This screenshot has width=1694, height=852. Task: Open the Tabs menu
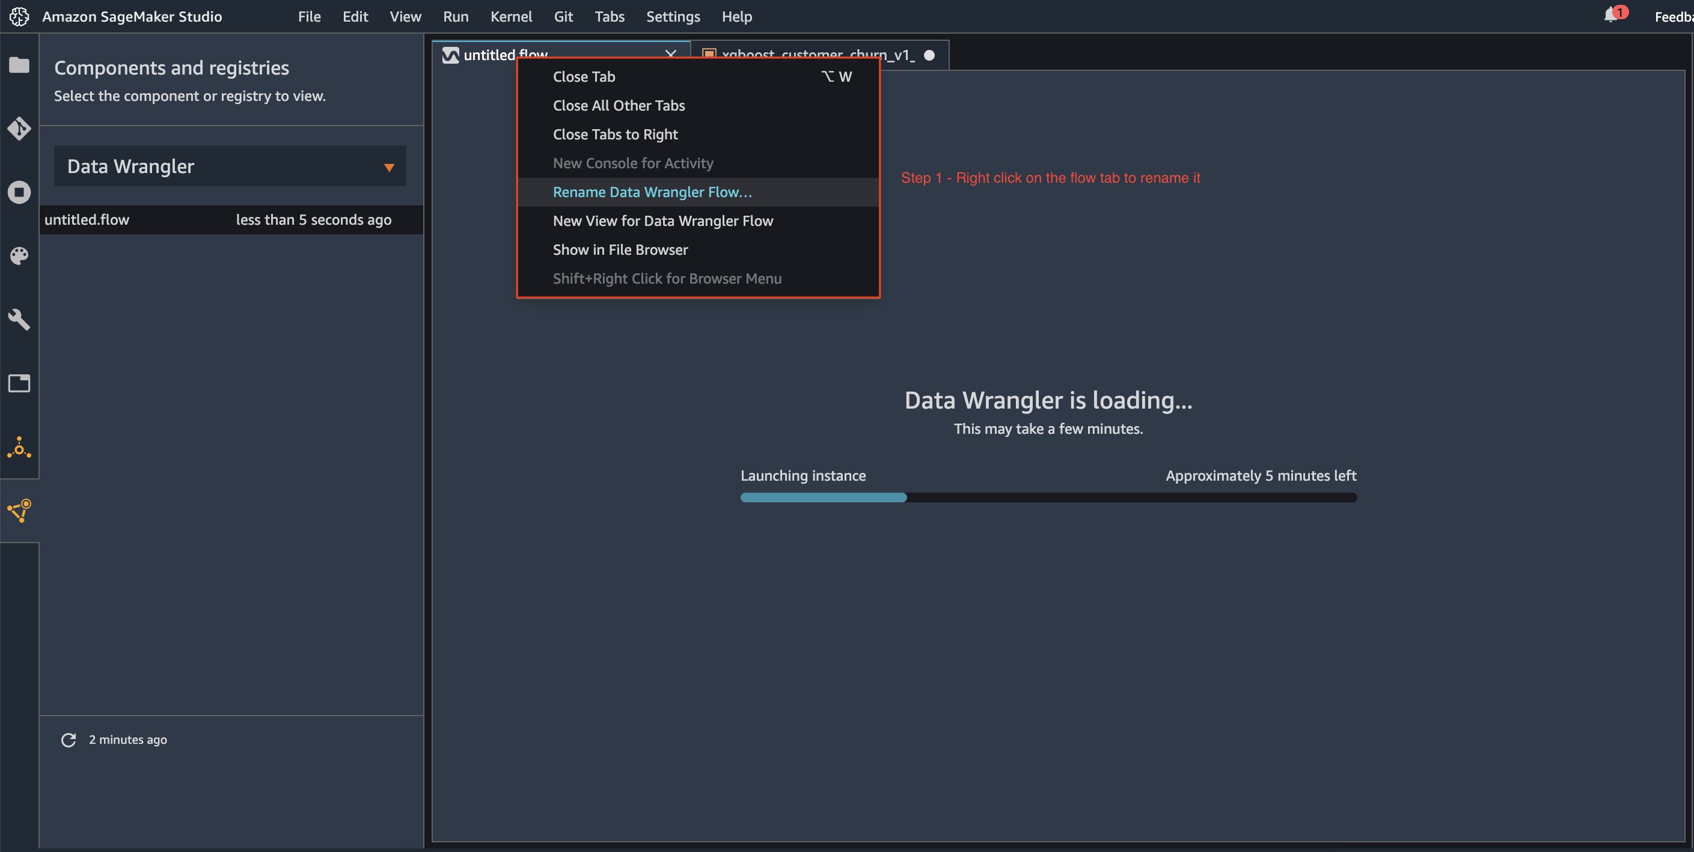coord(610,16)
